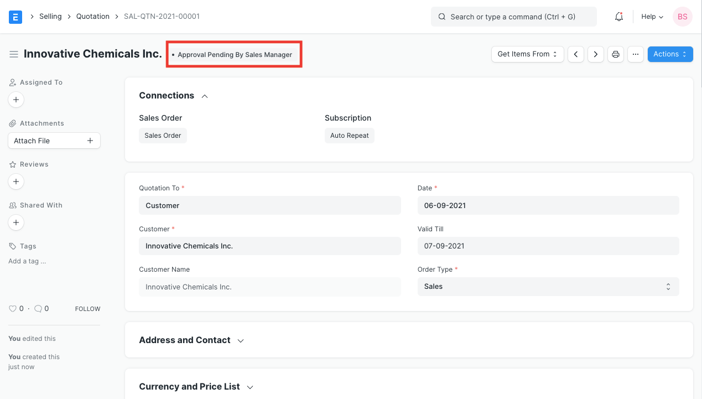702x399 pixels.
Task: Open the Order Type selector
Action: click(548, 286)
